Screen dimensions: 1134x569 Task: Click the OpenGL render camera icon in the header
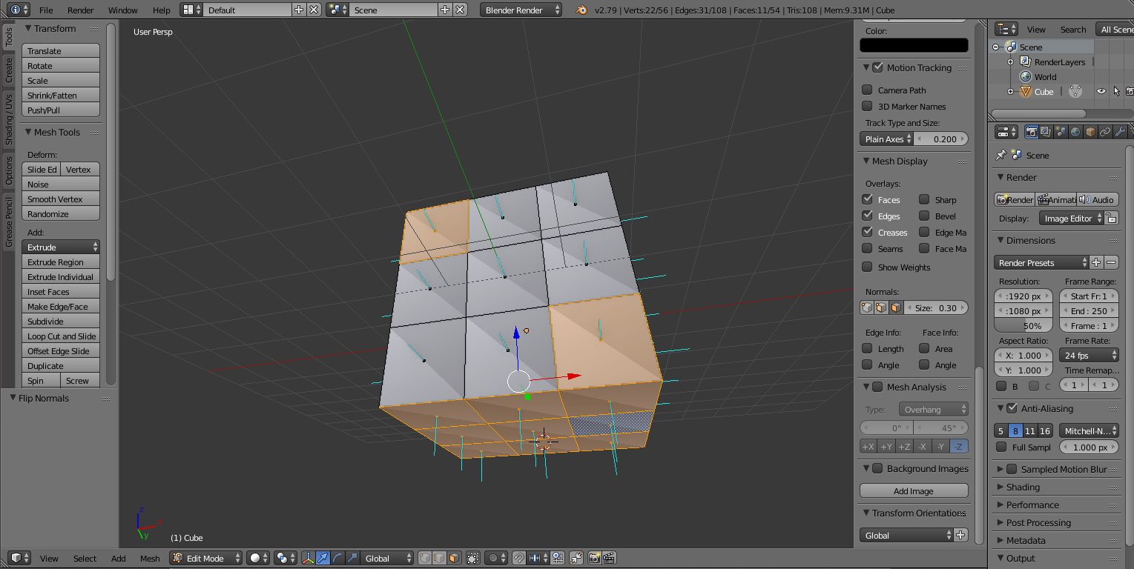click(595, 558)
